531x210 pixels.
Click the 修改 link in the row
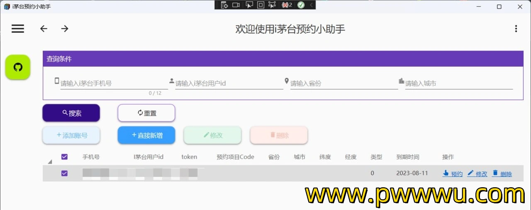tap(477, 174)
